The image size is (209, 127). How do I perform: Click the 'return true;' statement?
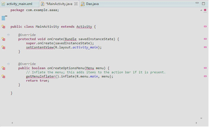coord(38,81)
